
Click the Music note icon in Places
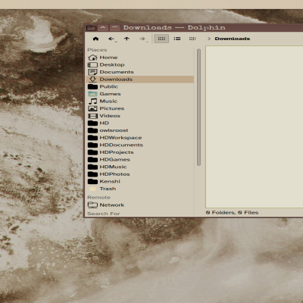point(92,102)
